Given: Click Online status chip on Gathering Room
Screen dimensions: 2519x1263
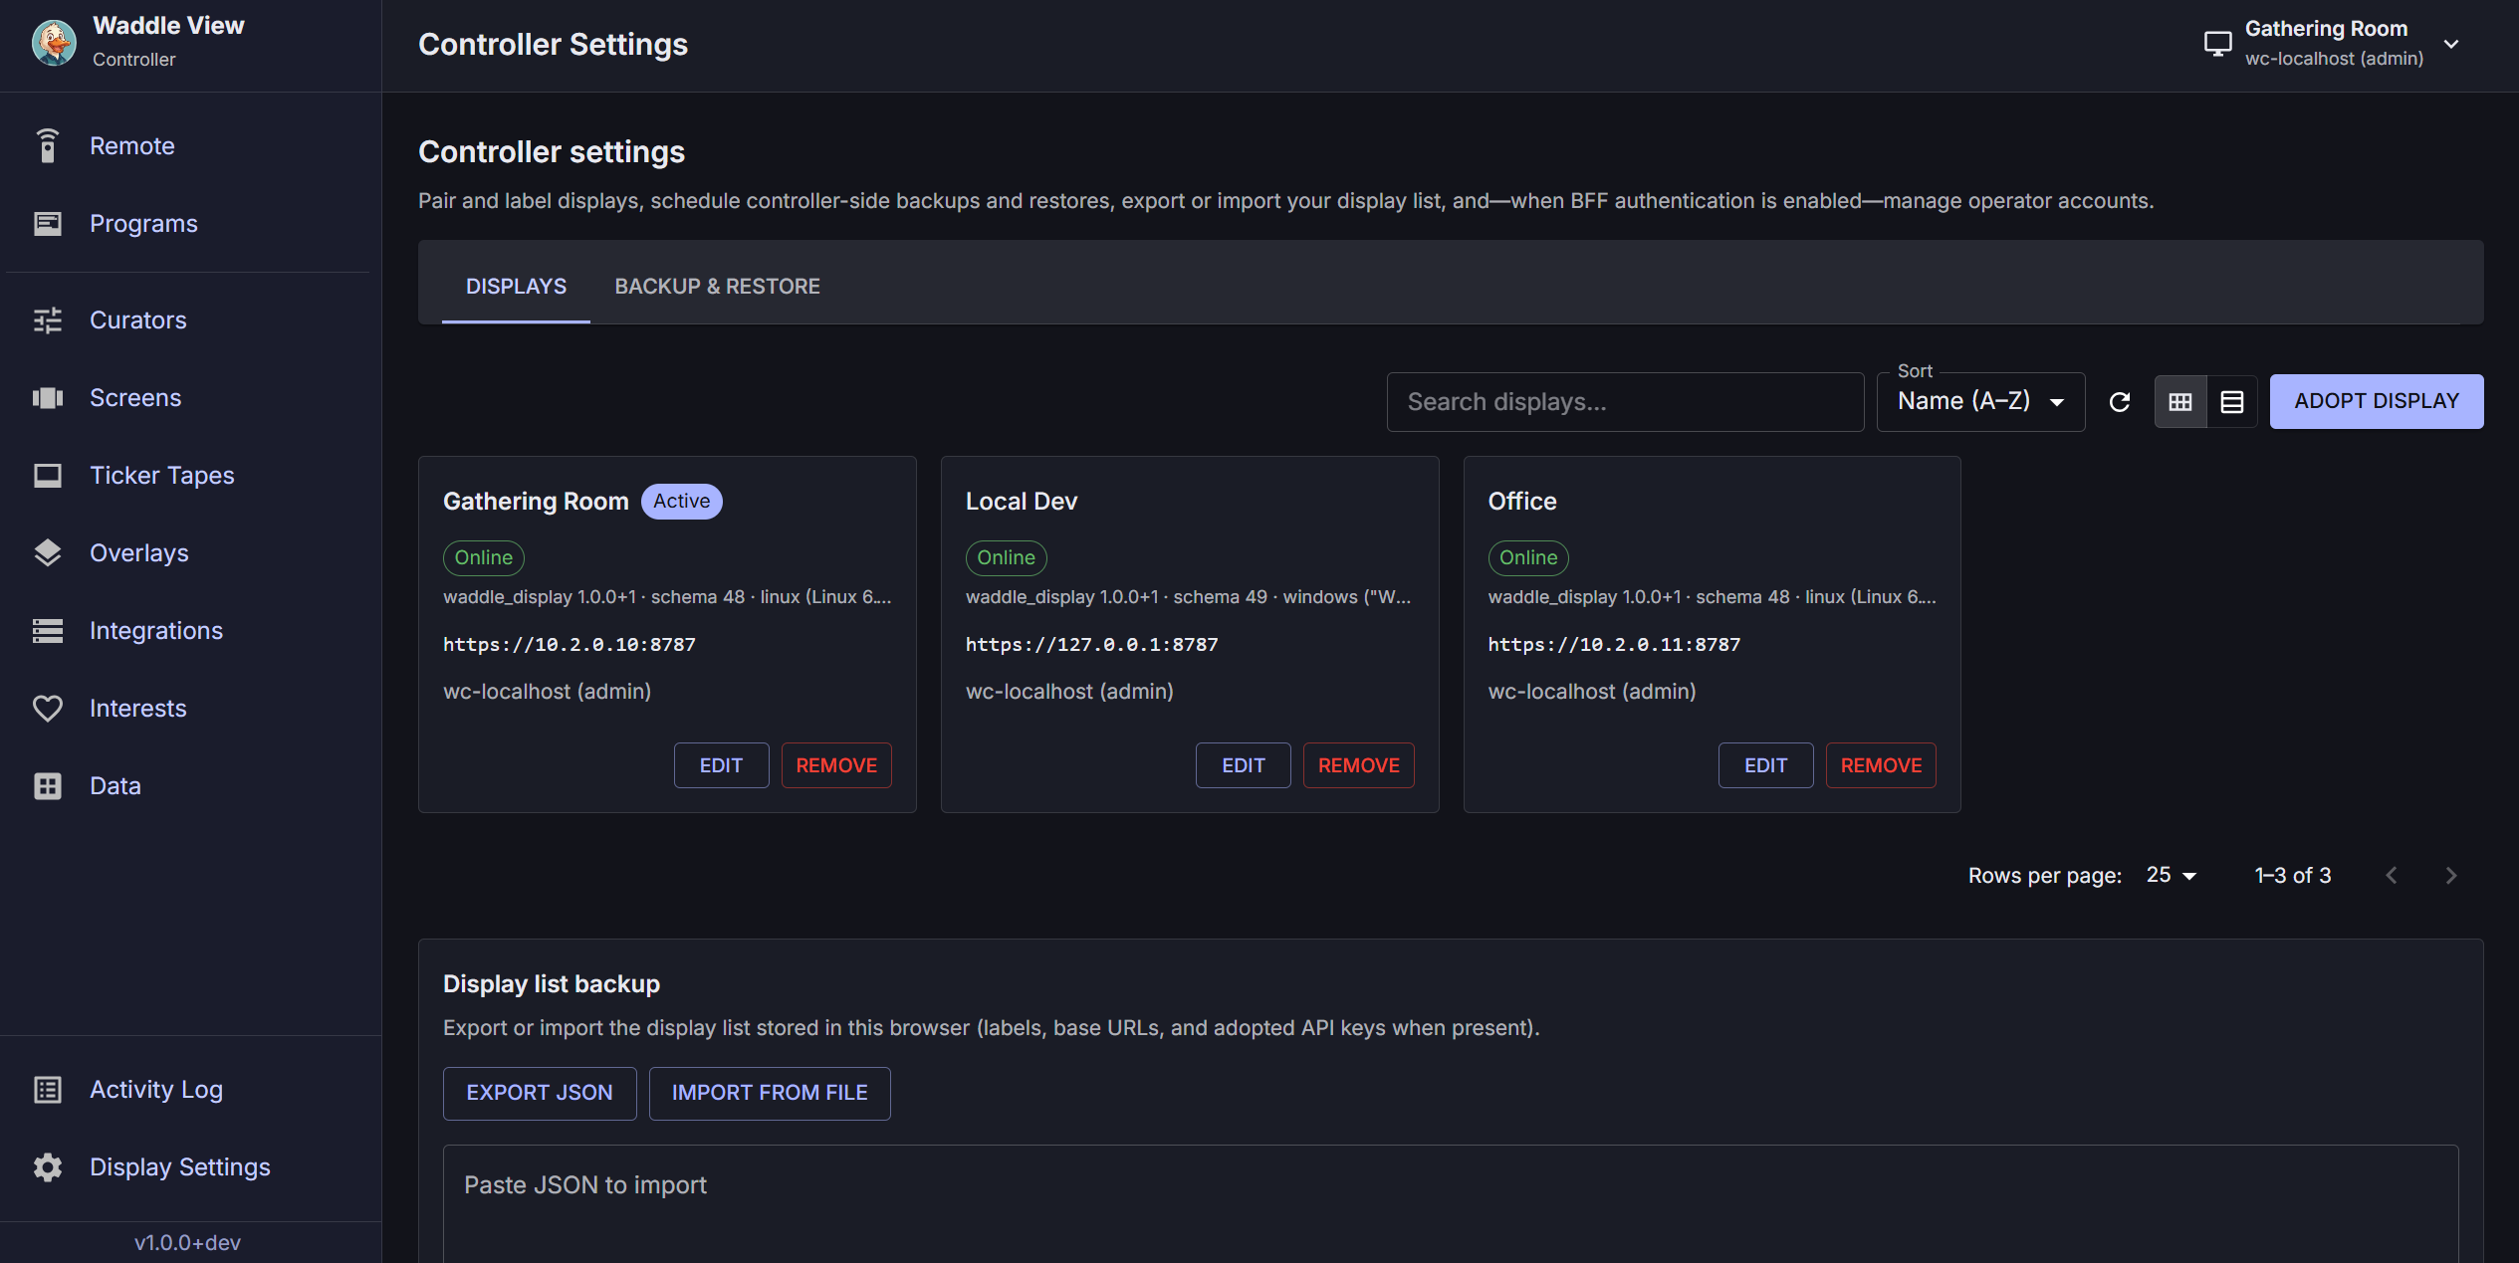Looking at the screenshot, I should 483,557.
